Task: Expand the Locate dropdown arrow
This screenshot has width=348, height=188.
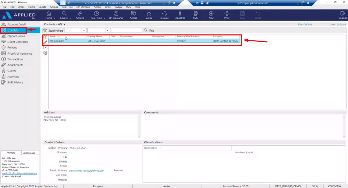Action: click(x=70, y=18)
